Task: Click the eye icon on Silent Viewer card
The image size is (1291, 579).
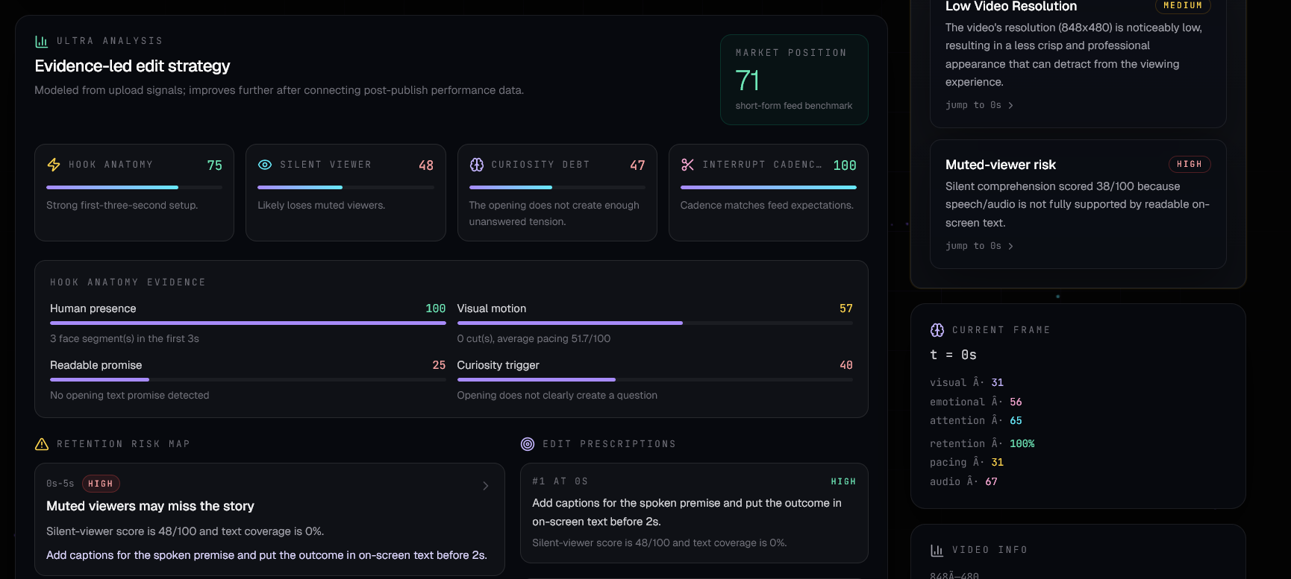Action: pos(265,165)
